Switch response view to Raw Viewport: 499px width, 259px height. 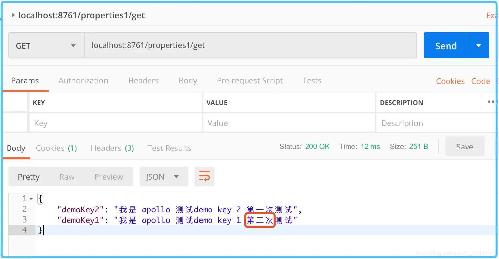pos(67,177)
